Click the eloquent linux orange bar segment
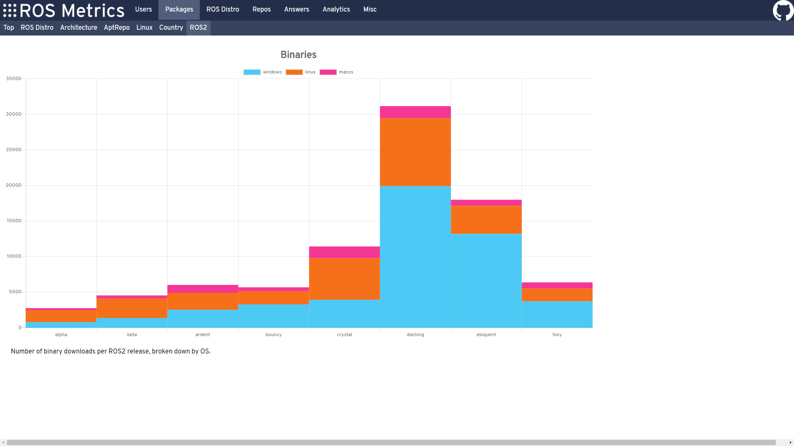Screen dimensions: 794x446 tap(486, 220)
